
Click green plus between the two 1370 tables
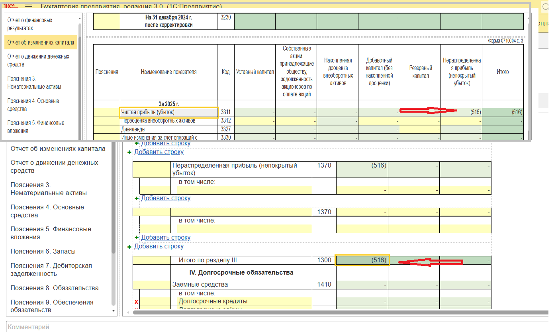137,198
